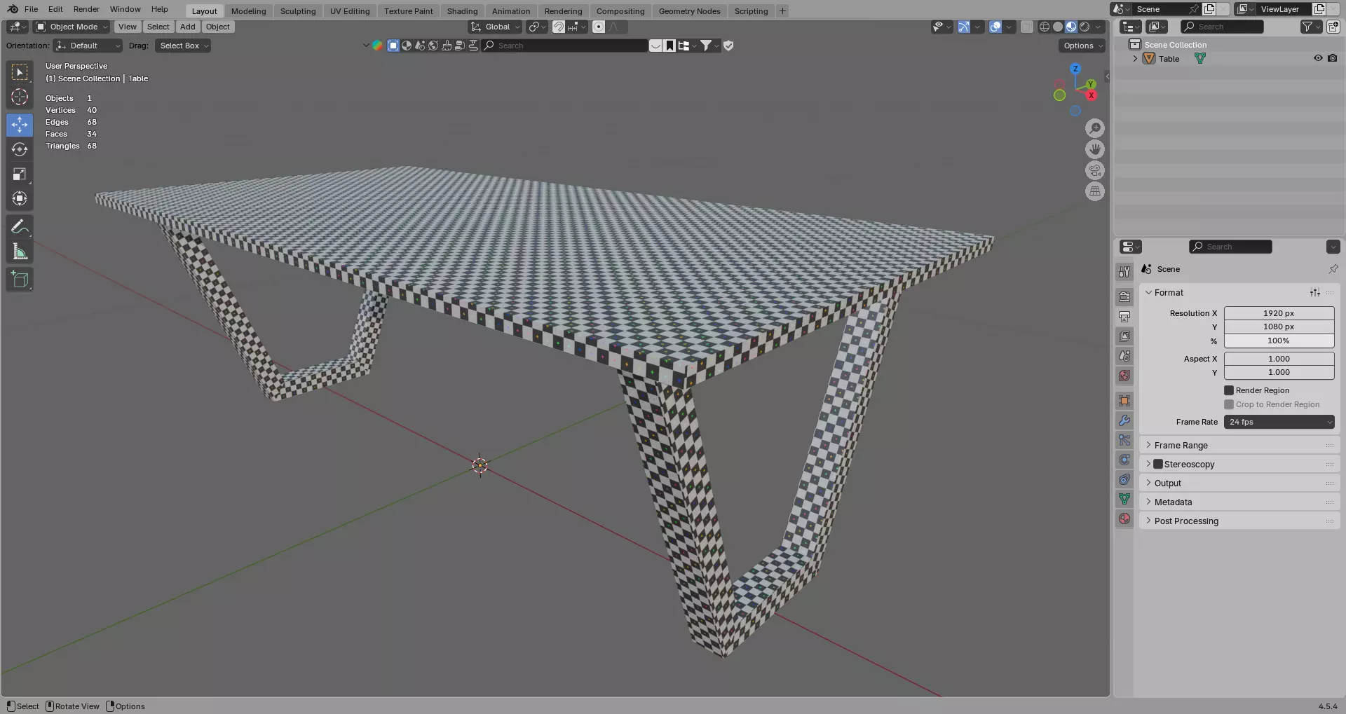Open the Tool properties tab
Image resolution: width=1346 pixels, height=714 pixels.
pyautogui.click(x=1124, y=272)
